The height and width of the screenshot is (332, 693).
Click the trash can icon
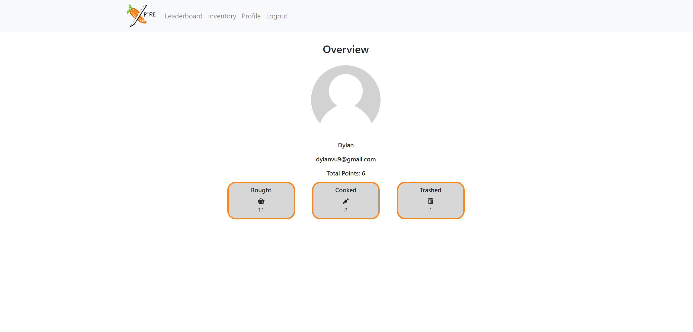430,201
